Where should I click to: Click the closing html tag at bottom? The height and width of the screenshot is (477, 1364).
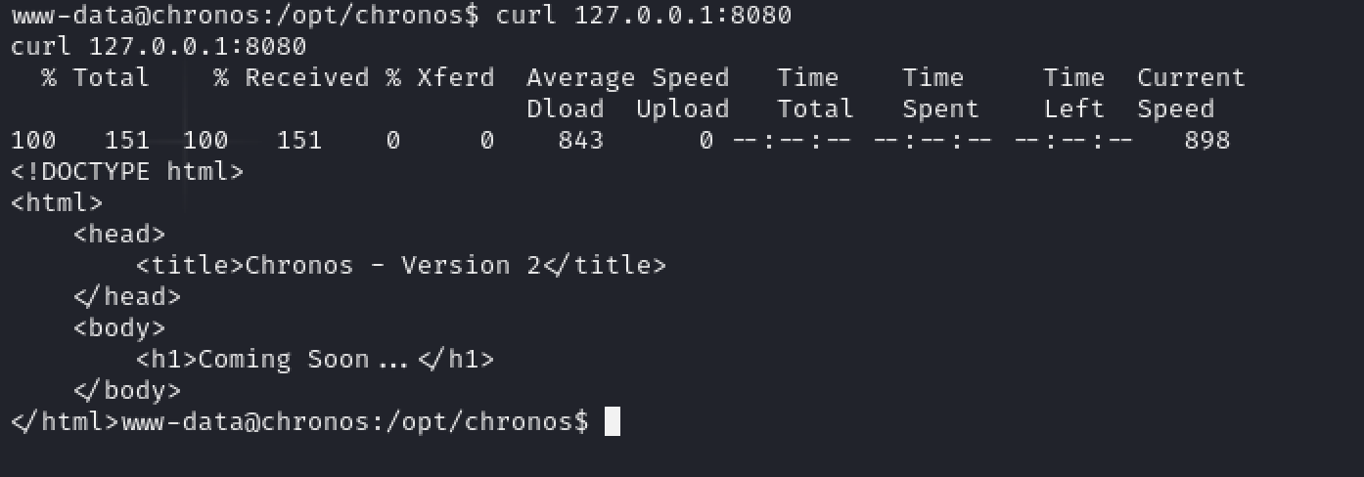pos(65,421)
